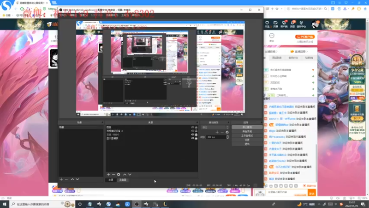Undock the 控件 panel with its header icon
Viewport: 369px width, 208px height.
(x=262, y=122)
